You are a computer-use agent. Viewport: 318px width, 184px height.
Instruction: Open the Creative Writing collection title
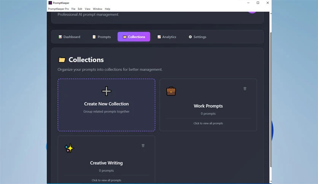[x=106, y=163]
